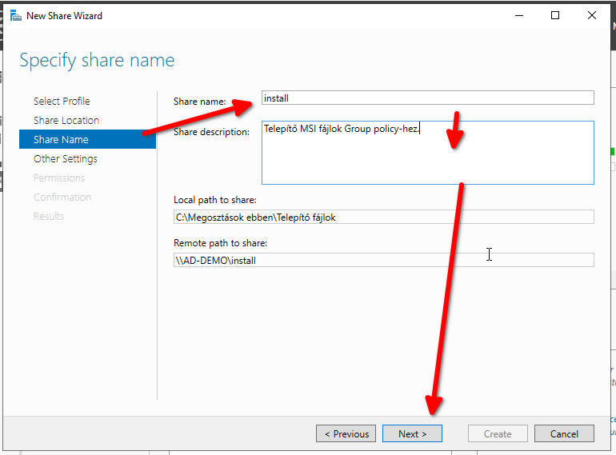Click the disabled Create button
This screenshot has height=455, width=616.
497,433
